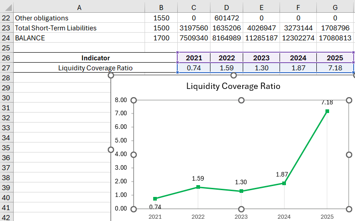Click the 'Indicator' header cell
This screenshot has width=355, height=221.
click(x=95, y=58)
